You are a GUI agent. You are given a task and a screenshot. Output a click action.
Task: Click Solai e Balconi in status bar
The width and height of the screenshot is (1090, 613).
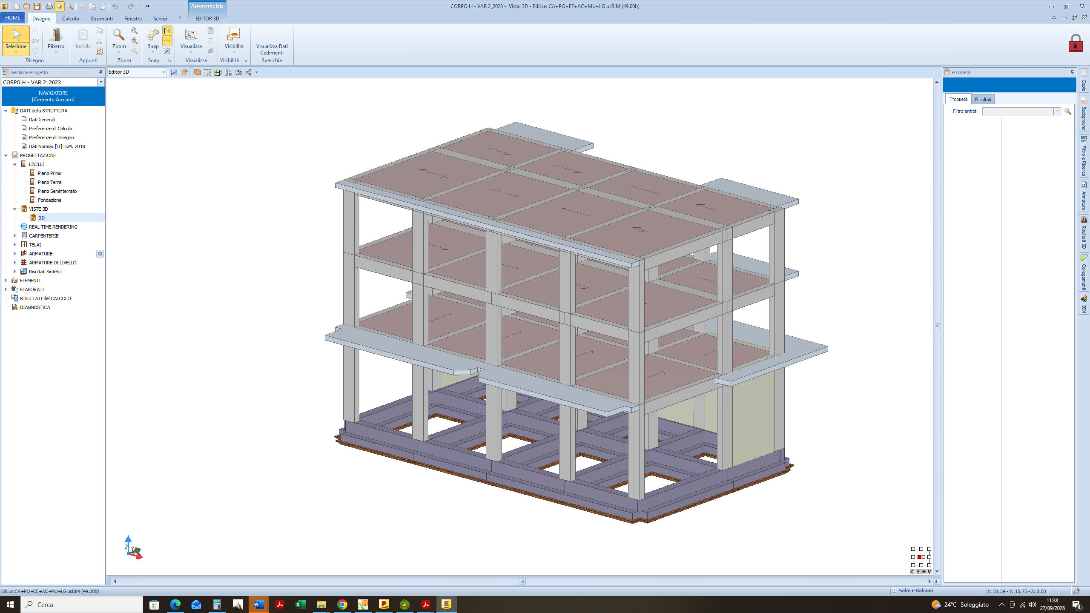pyautogui.click(x=915, y=590)
